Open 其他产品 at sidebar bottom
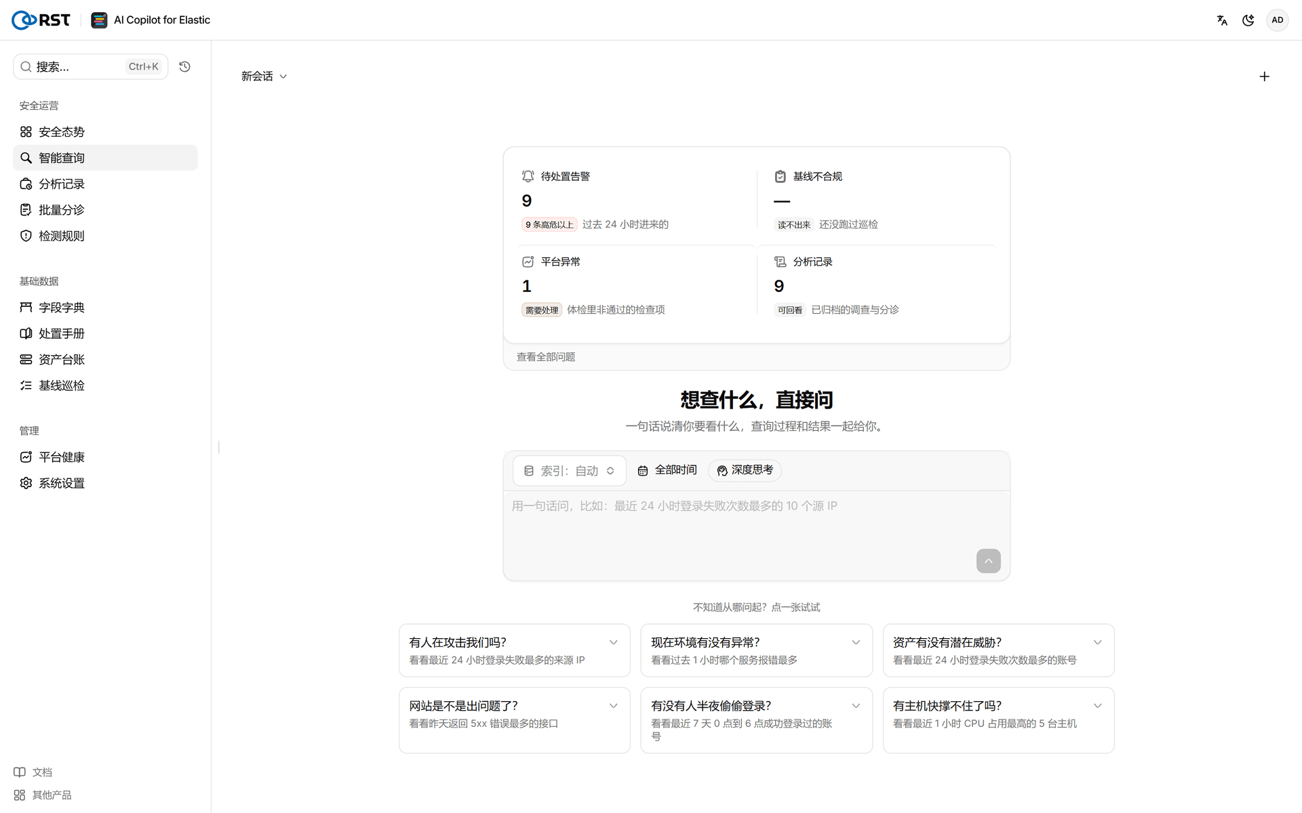Viewport: 1302px width, 813px height. click(43, 795)
